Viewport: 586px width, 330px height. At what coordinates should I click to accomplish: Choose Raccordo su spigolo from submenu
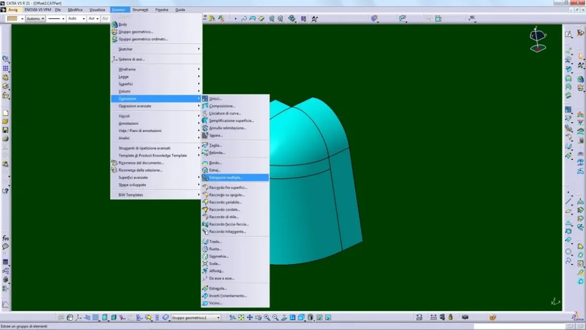[227, 195]
